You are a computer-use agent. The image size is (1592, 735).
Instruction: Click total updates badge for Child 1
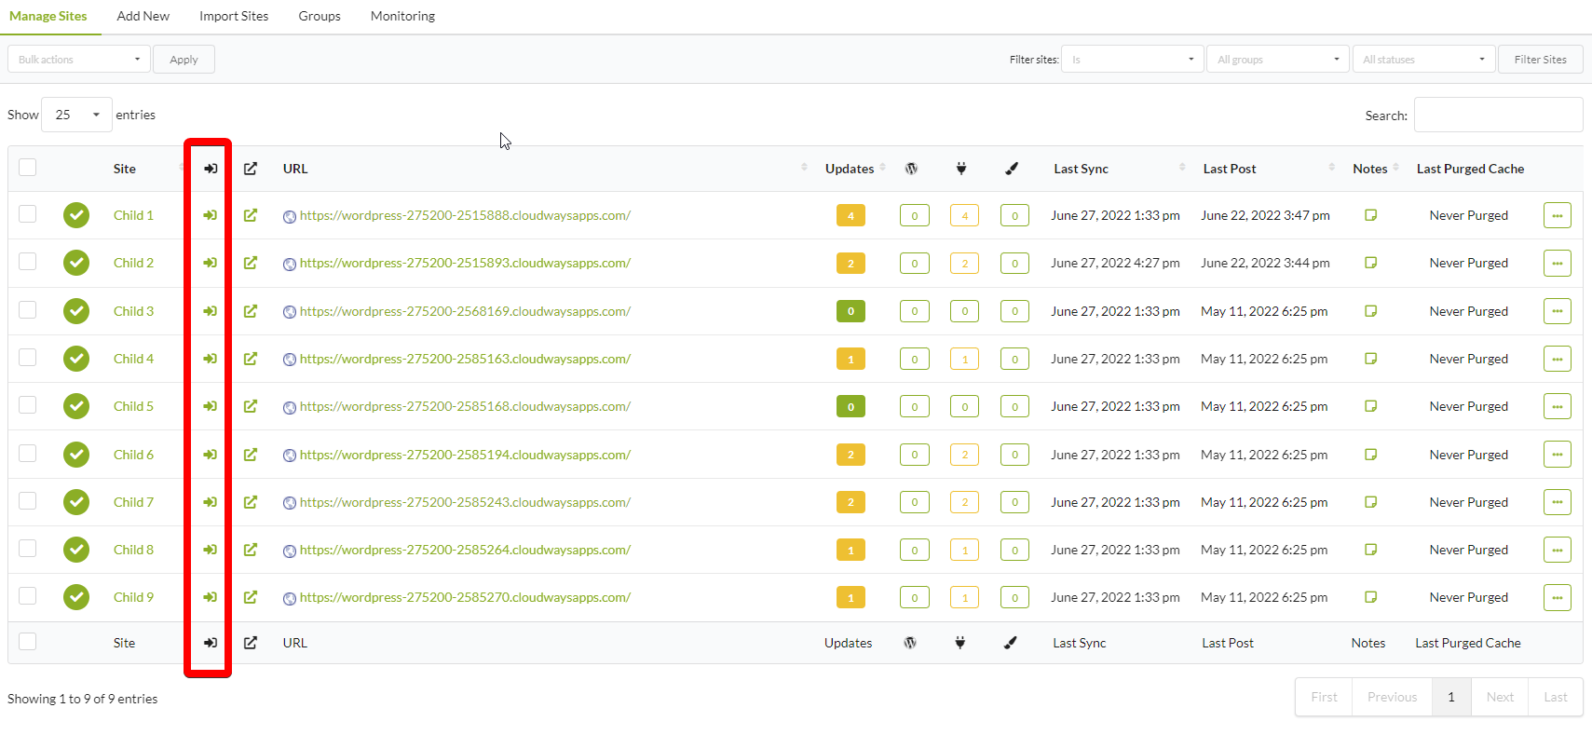click(x=850, y=215)
